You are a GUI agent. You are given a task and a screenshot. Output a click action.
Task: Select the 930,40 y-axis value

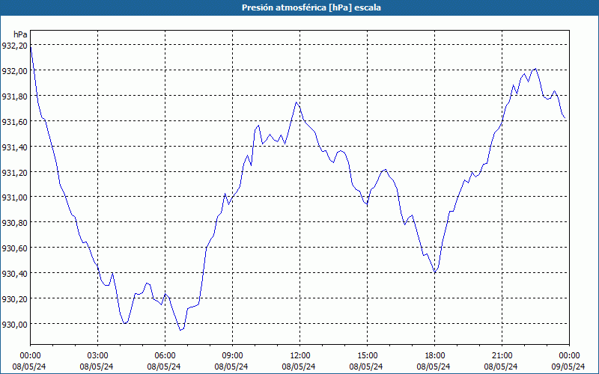click(14, 274)
